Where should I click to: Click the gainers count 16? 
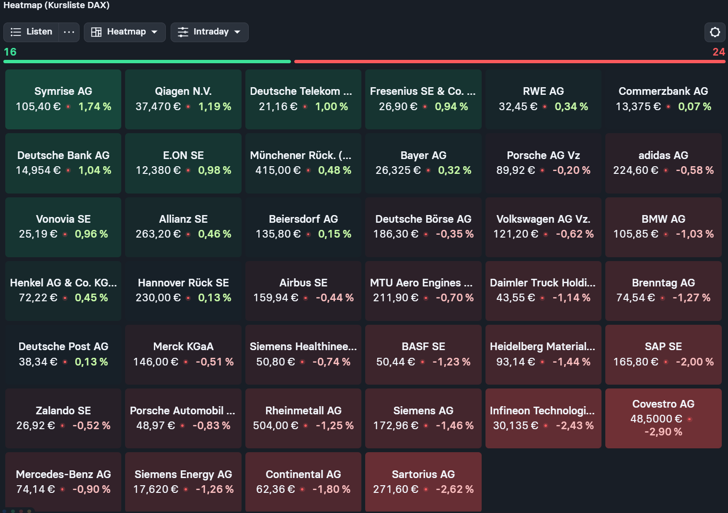10,52
